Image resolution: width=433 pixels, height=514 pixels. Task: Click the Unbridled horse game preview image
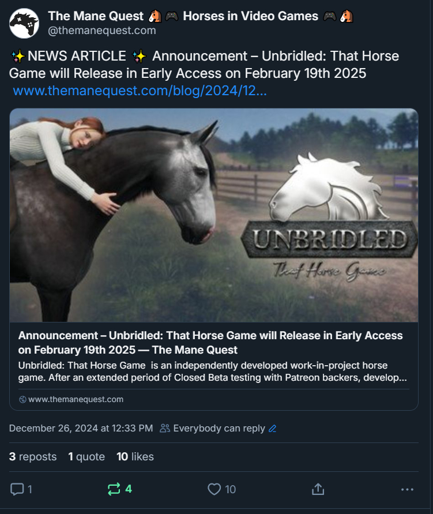click(214, 215)
